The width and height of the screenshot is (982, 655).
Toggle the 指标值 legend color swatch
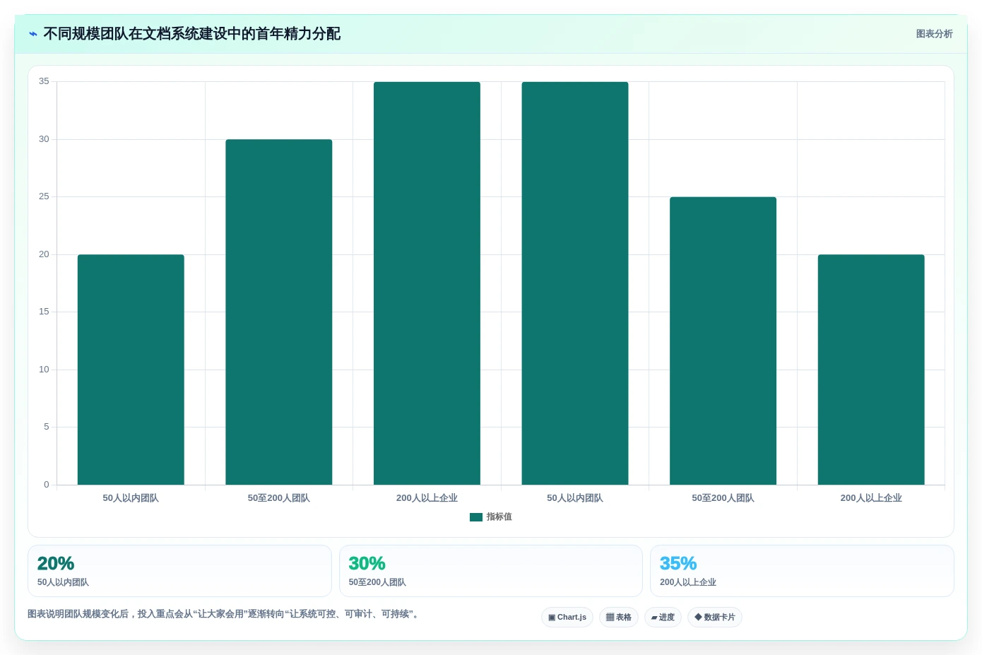click(476, 517)
